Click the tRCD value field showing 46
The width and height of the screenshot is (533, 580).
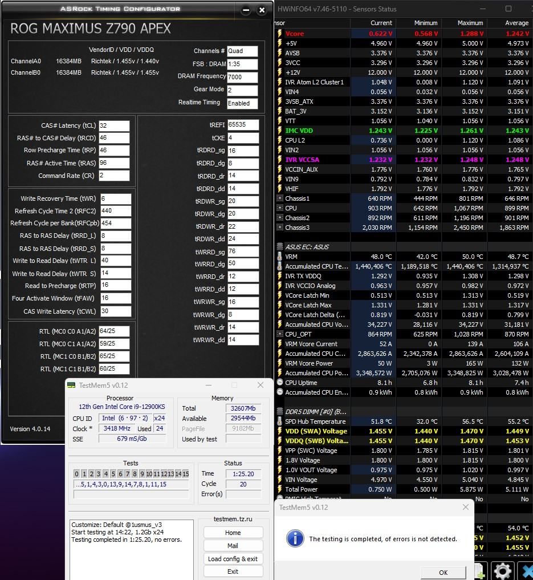114,138
